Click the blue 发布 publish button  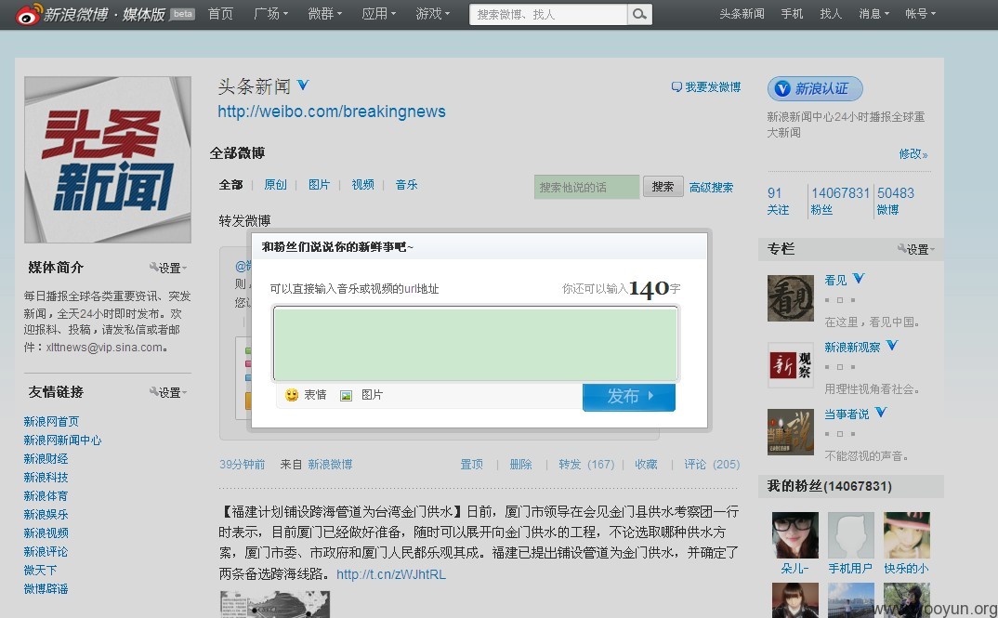tap(629, 397)
